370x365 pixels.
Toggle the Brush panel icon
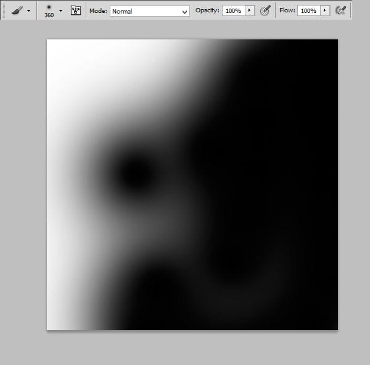pos(76,10)
